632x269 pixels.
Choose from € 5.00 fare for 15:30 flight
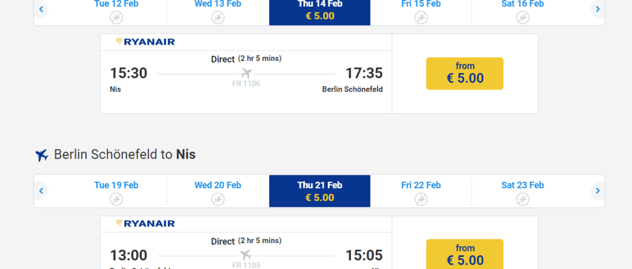pos(465,74)
